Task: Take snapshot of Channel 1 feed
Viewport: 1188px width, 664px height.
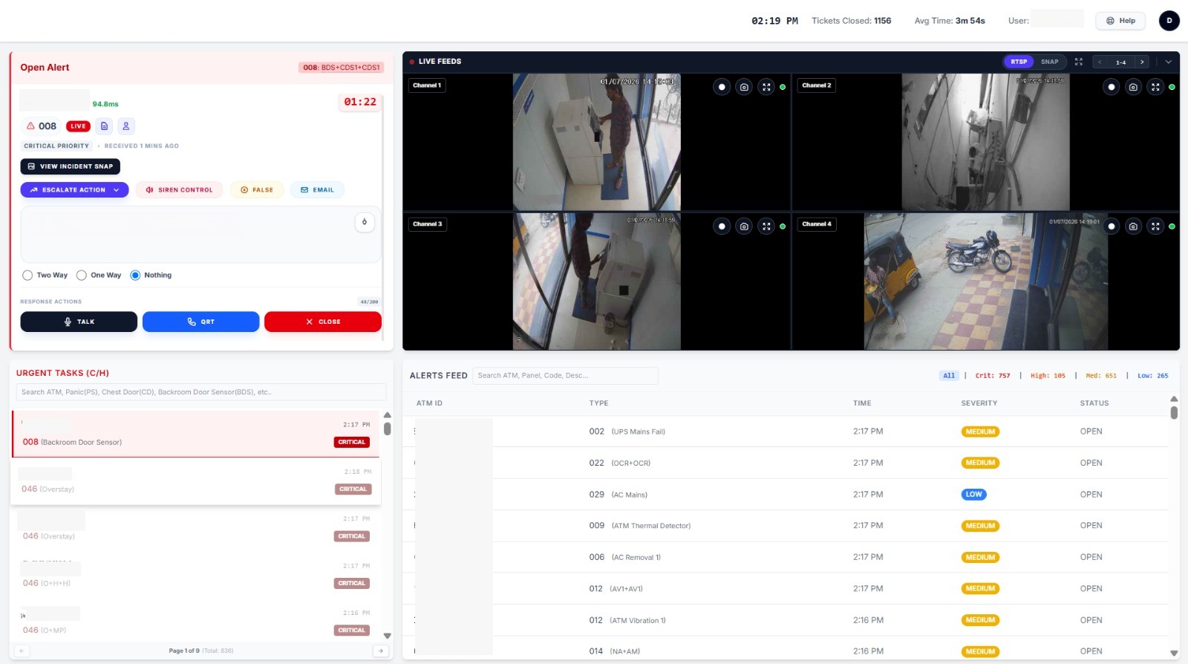Action: 744,87
